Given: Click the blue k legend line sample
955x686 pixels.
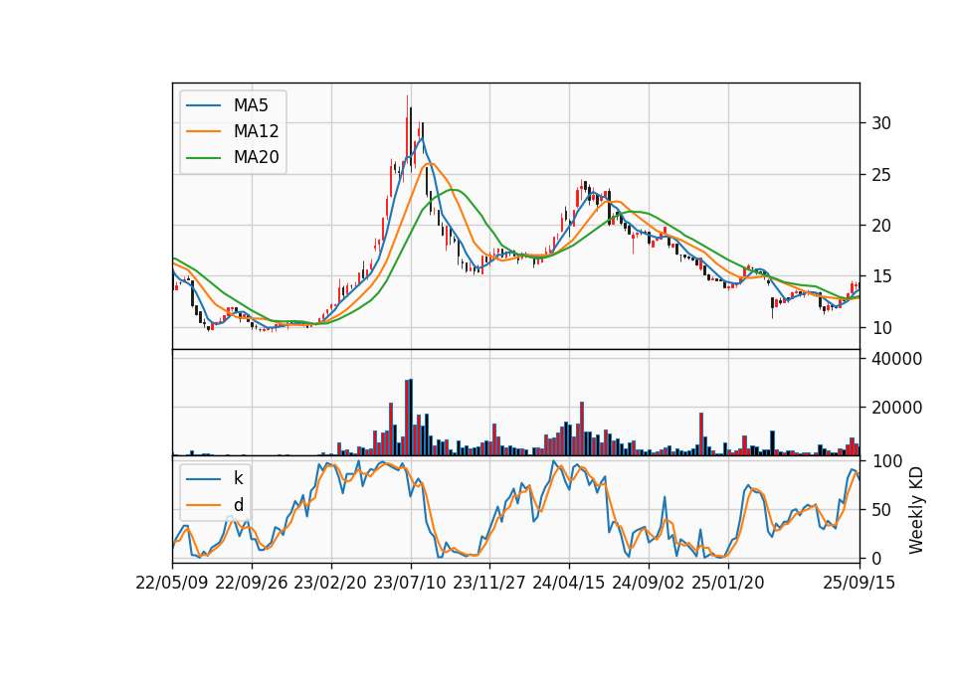Looking at the screenshot, I should (203, 479).
